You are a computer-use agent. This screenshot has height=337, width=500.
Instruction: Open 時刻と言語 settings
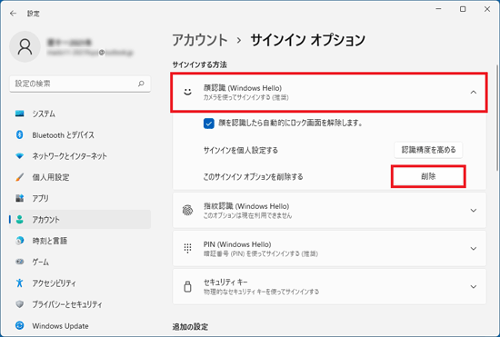click(x=80, y=241)
